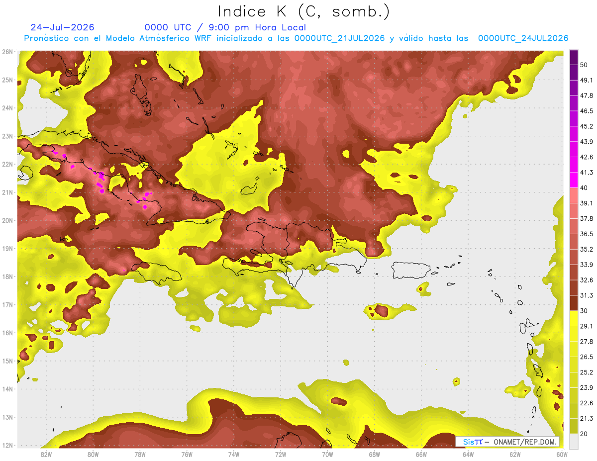Screen dimensions: 597x461
Task: Click the longitude axis label '78W'
Action: click(x=140, y=454)
